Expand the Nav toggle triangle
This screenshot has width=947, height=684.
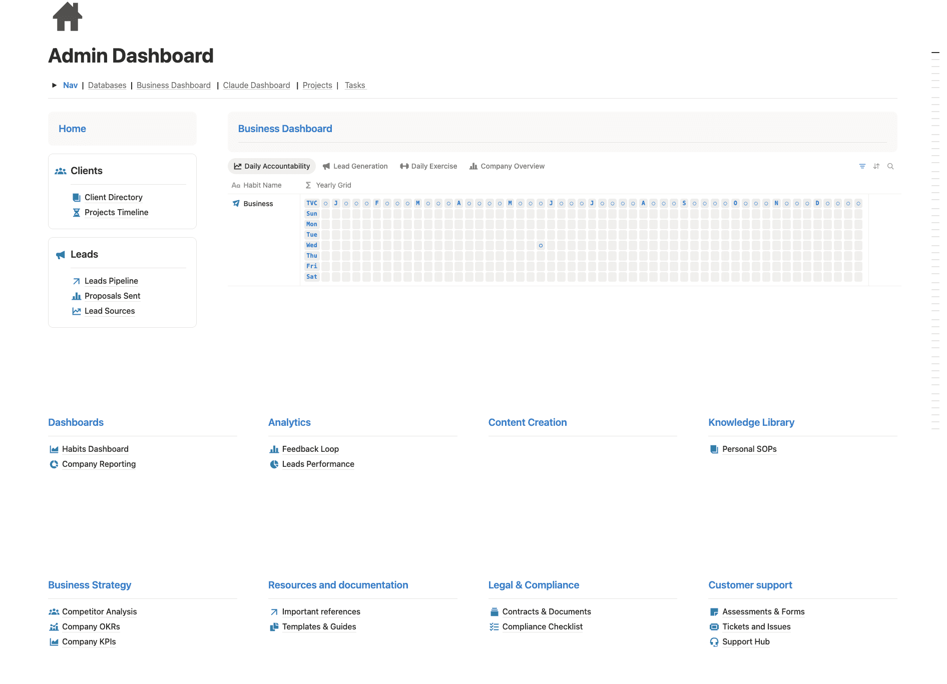[x=54, y=85]
